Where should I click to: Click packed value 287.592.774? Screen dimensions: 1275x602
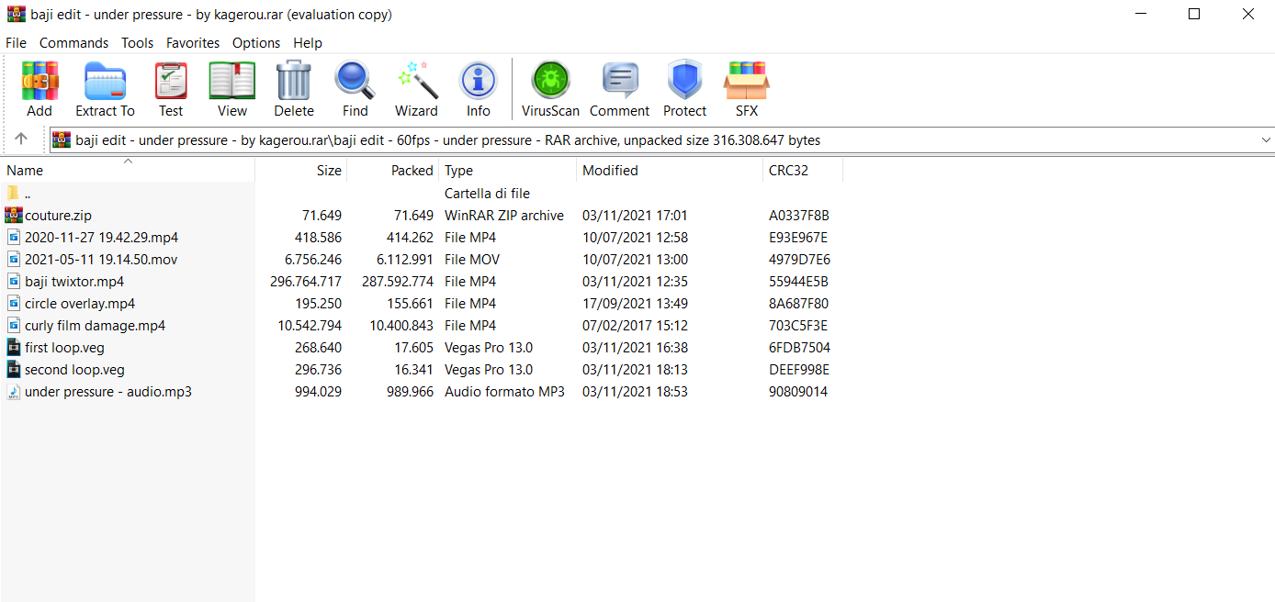[x=398, y=282]
